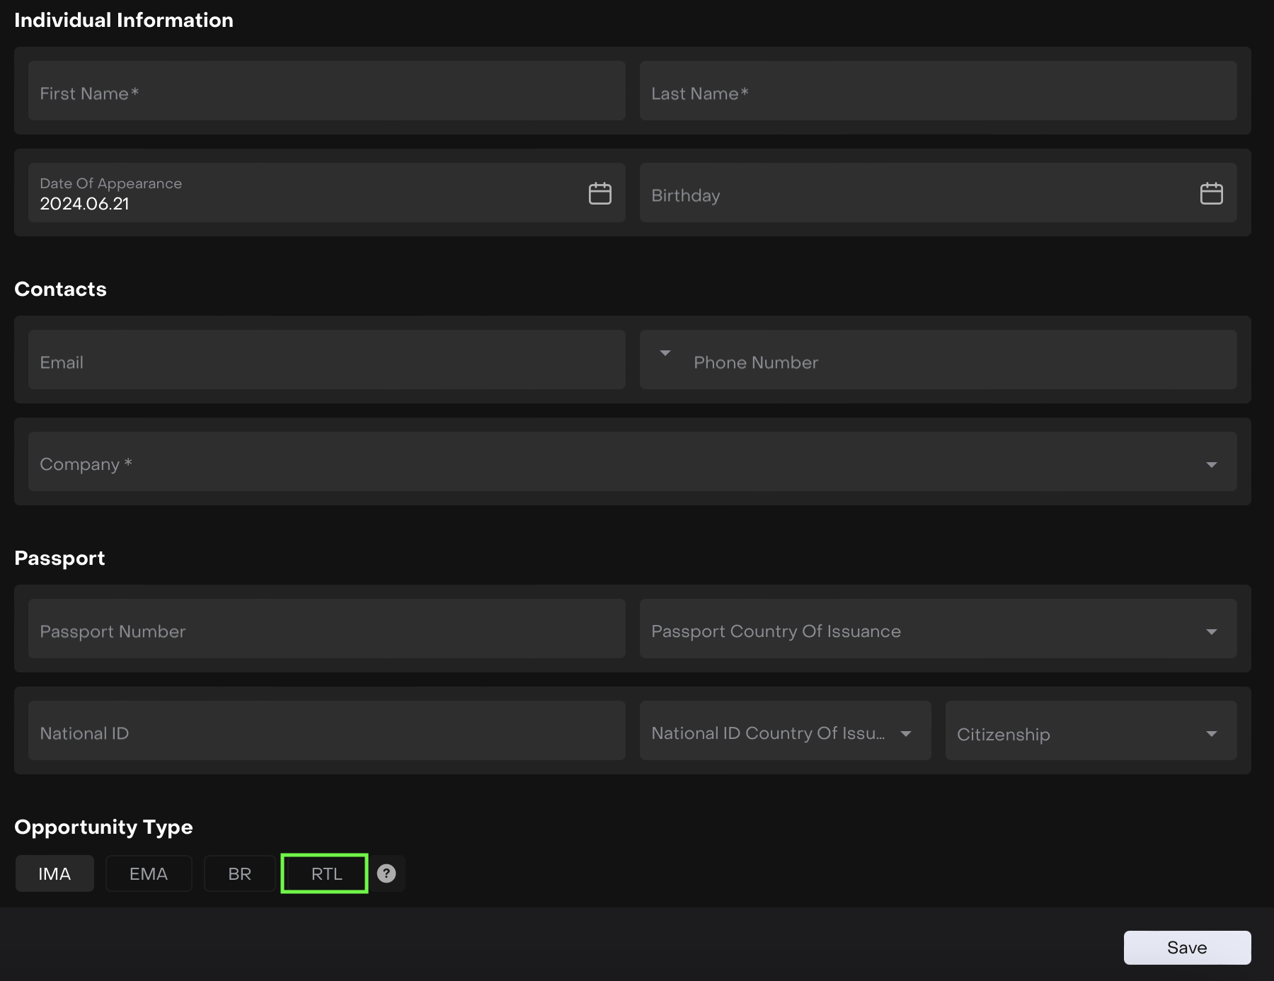Select the BR opportunity type

(x=239, y=873)
